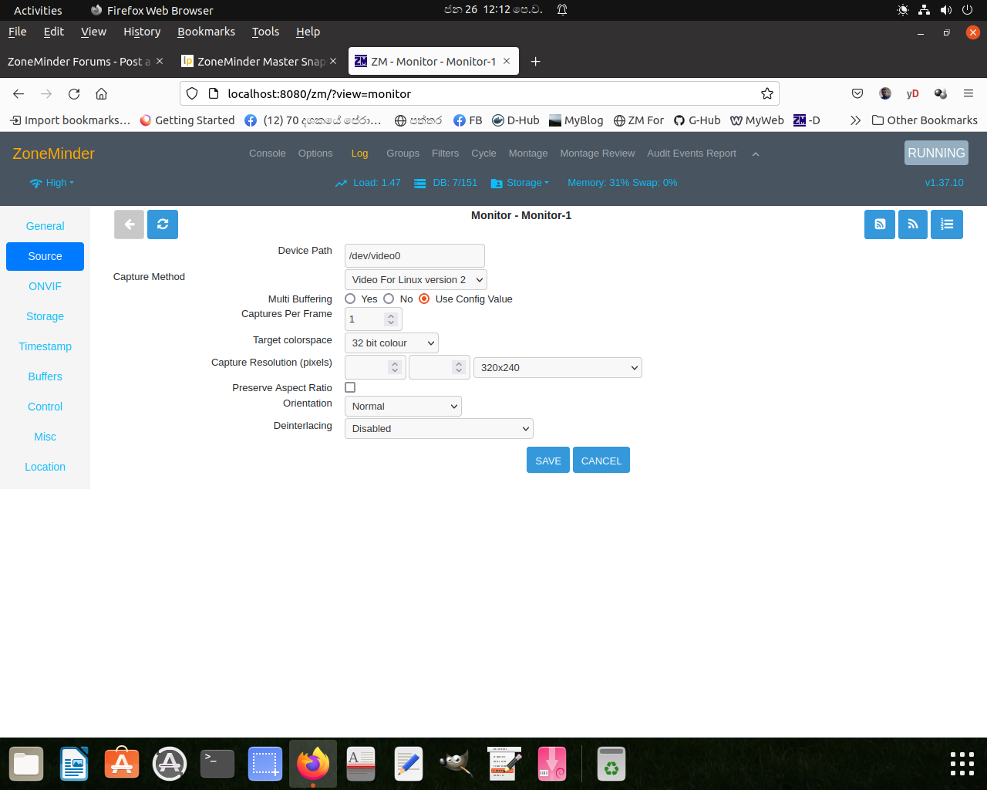Open the Location tab
This screenshot has height=790, width=987.
coord(45,467)
